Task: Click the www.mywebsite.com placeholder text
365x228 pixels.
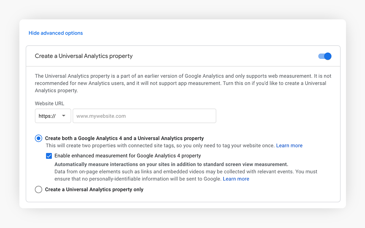Action: tap(101, 116)
